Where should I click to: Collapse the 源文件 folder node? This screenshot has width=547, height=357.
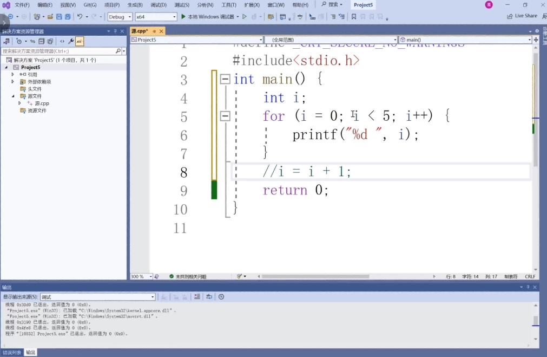click(13, 96)
